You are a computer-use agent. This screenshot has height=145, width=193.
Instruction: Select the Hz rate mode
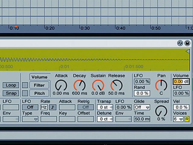tap(44, 107)
